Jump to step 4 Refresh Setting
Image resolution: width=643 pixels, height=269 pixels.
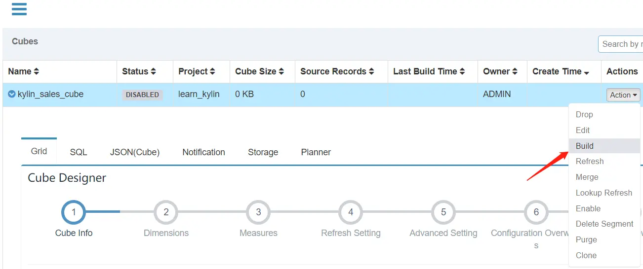pos(351,212)
